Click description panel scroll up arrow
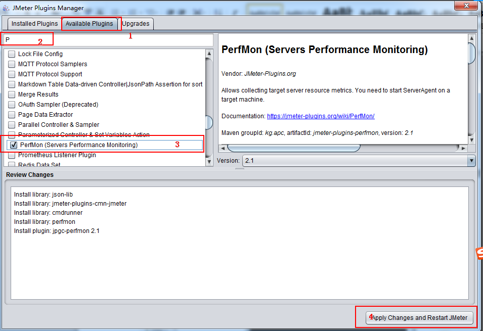 471,38
